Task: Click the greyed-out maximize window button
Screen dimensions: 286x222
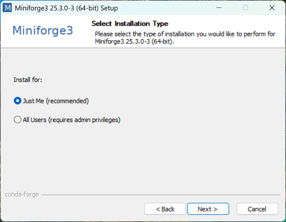Action: [x=245, y=8]
